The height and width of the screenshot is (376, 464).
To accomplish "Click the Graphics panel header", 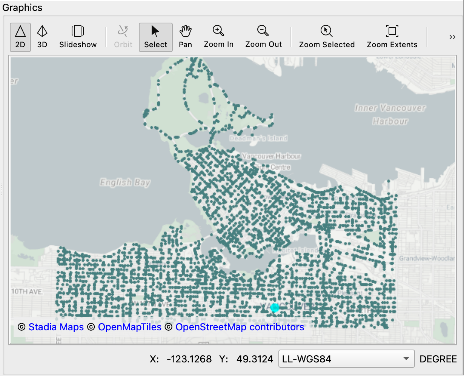I will [x=22, y=7].
